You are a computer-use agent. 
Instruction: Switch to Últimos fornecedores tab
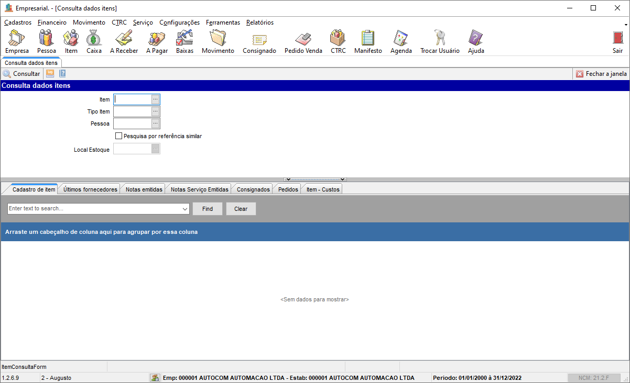(x=90, y=189)
